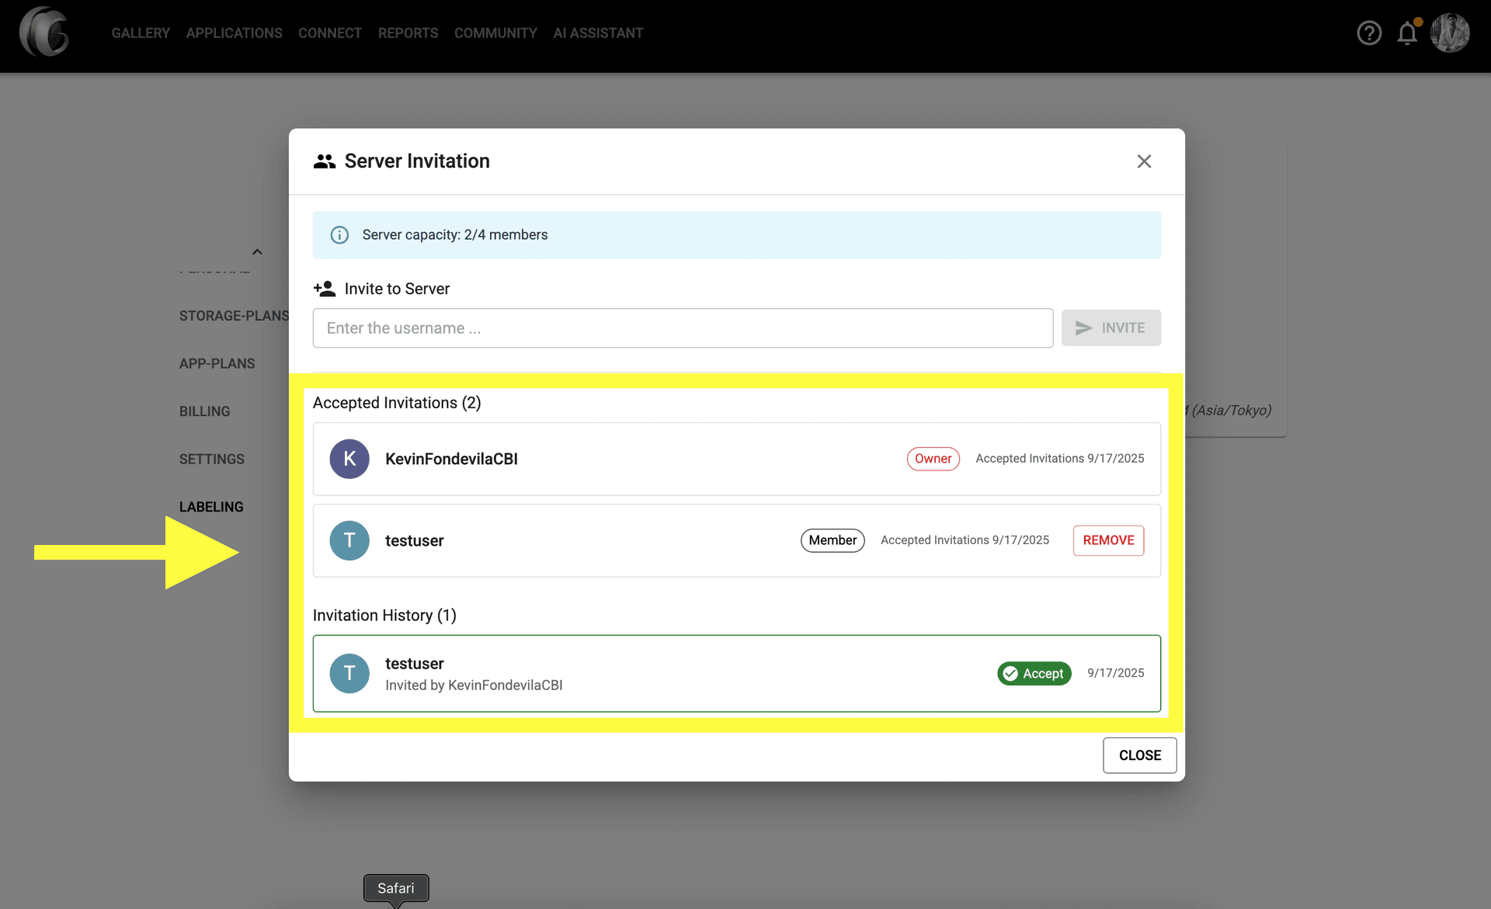The image size is (1491, 909).
Task: Click the app logo in top-left corner
Action: 44,33
